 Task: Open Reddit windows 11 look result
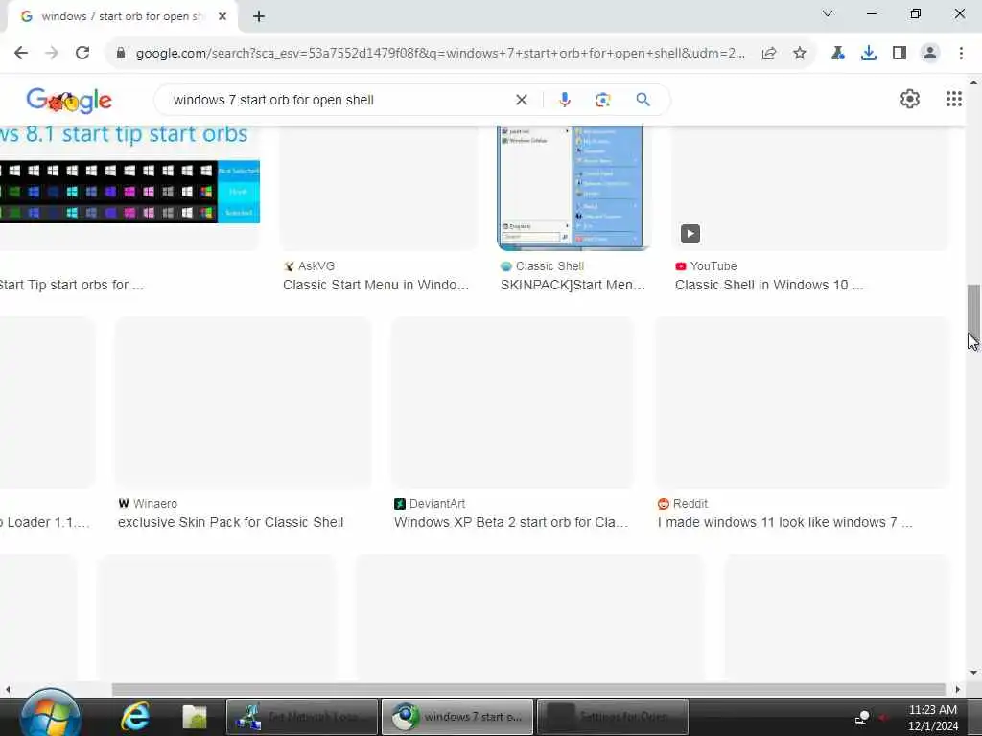point(784,522)
